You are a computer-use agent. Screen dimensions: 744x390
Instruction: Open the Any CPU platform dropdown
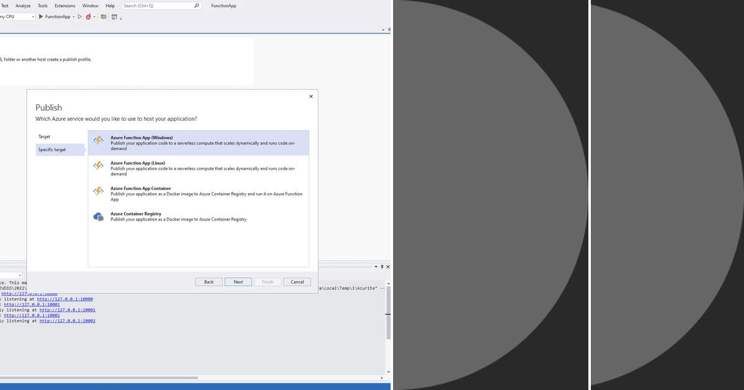(33, 17)
